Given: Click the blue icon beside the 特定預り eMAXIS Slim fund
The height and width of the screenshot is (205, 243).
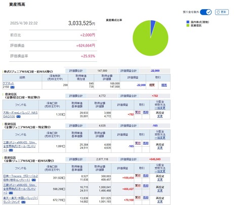Looking at the screenshot, I should click(x=11, y=150).
